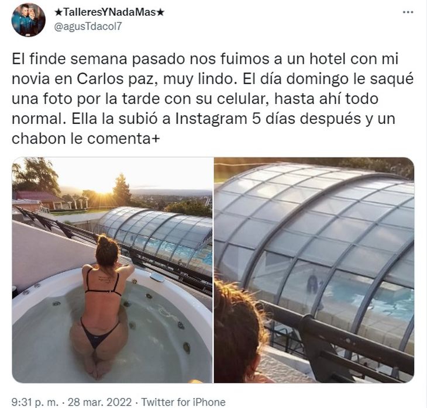Open the left jacuzzi photo
This screenshot has height=408, width=427.
pos(112,270)
